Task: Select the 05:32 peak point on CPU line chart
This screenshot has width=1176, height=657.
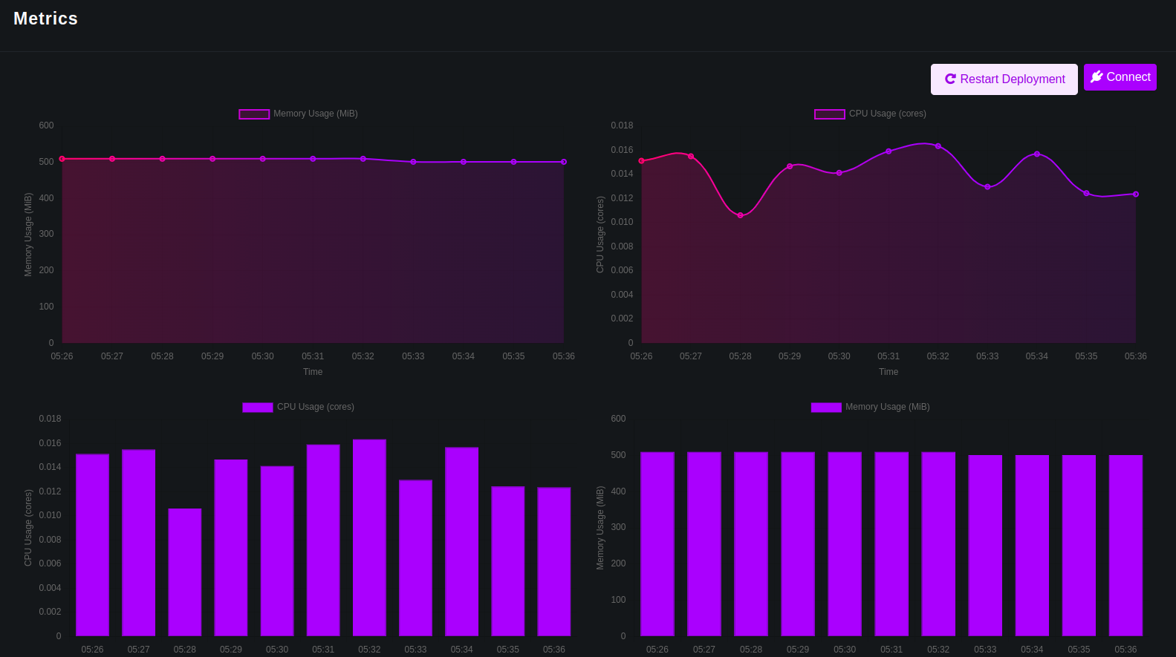Action: click(x=938, y=146)
